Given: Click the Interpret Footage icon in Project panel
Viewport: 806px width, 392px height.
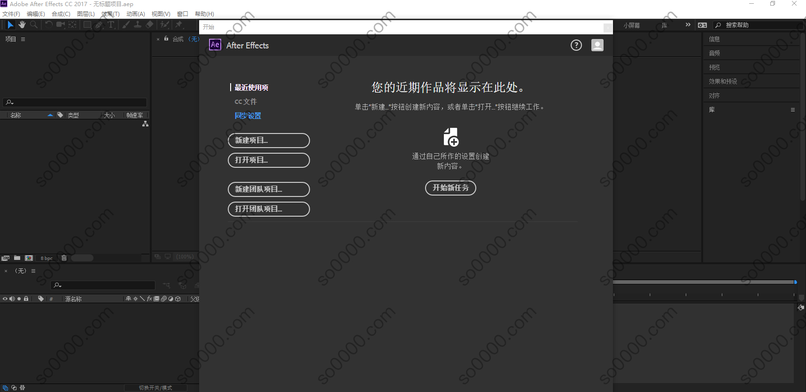Looking at the screenshot, I should (x=6, y=258).
